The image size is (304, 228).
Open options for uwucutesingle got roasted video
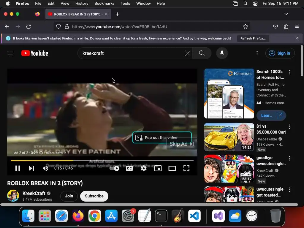[x=290, y=190]
